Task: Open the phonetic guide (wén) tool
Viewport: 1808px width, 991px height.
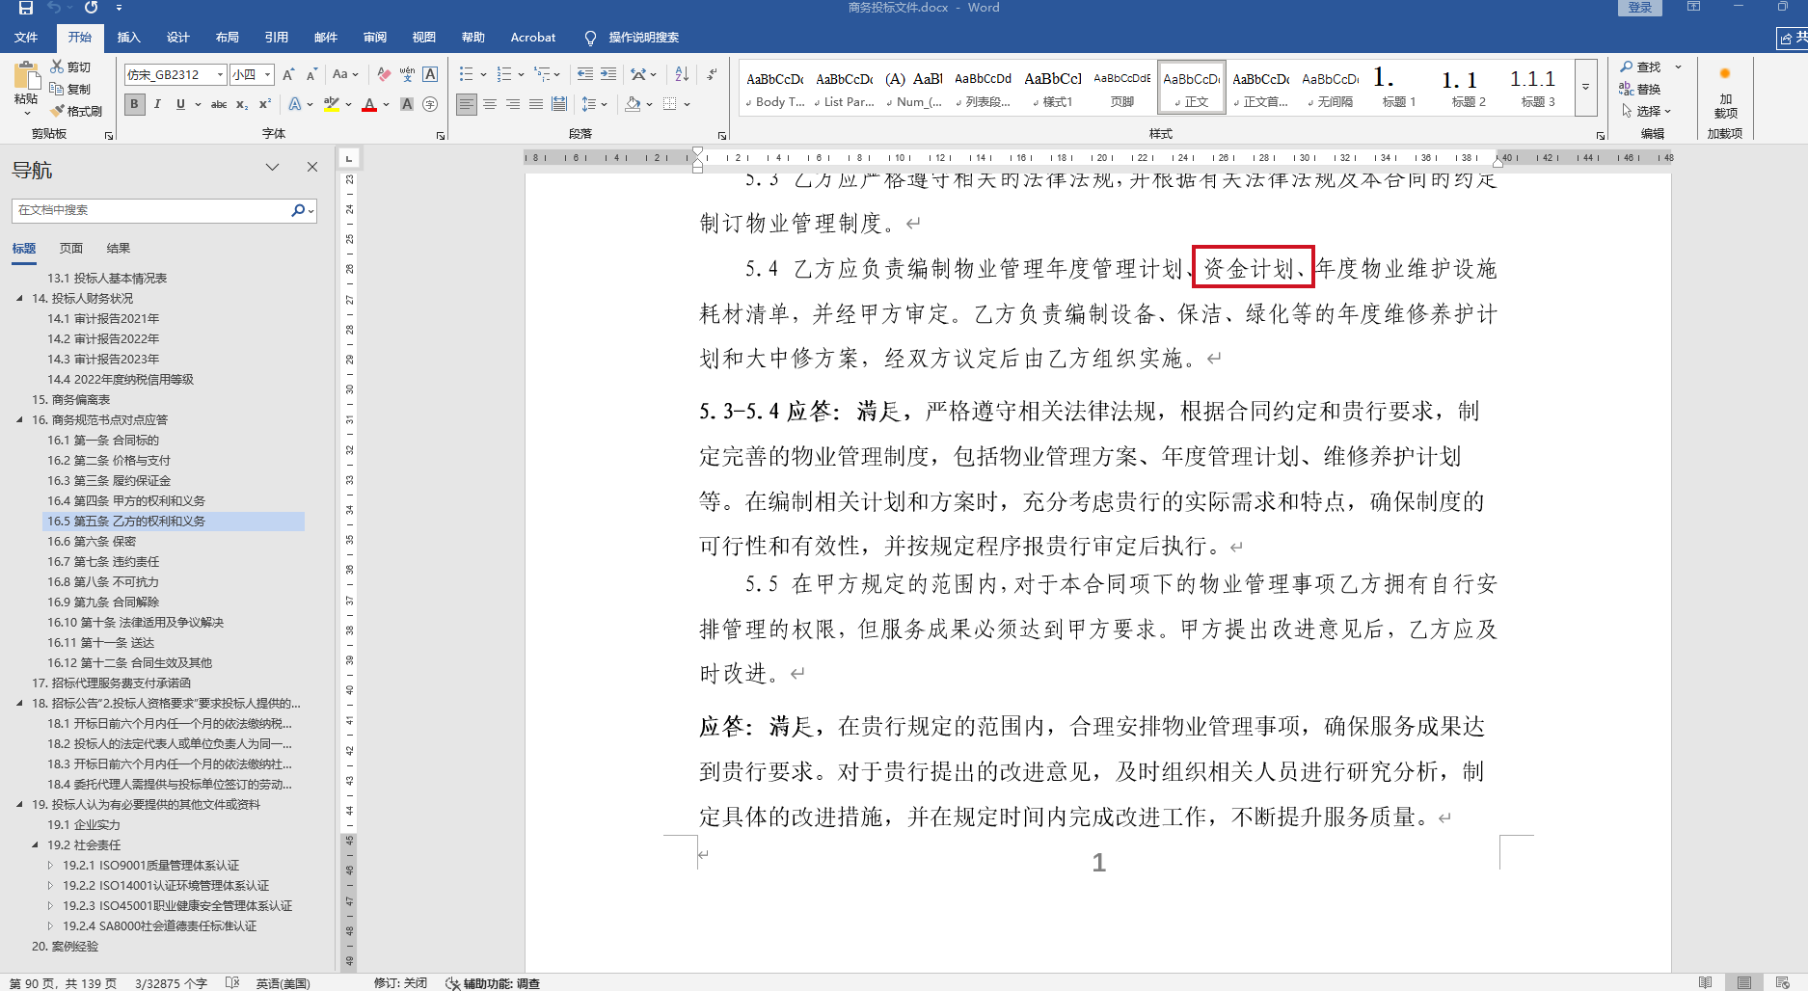Action: coord(407,74)
